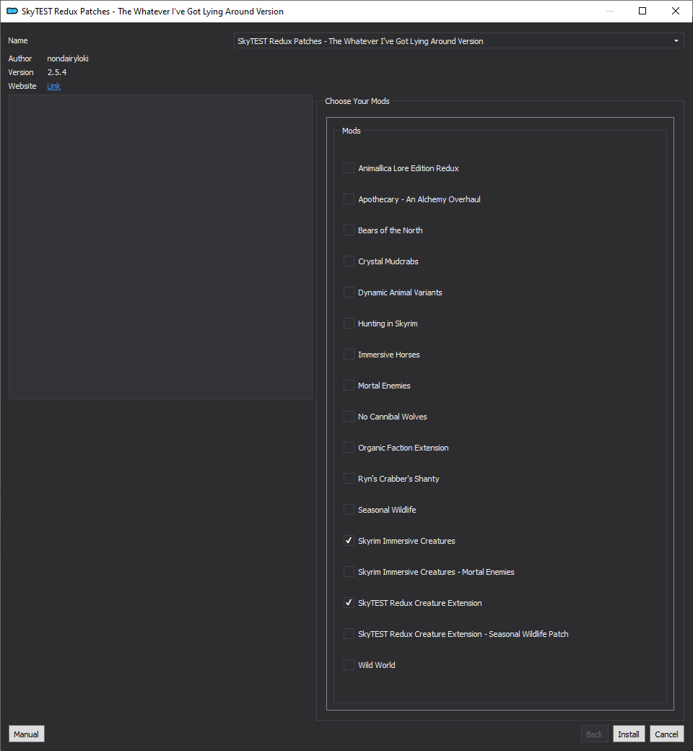Open the Name dropdown arrow
The height and width of the screenshot is (751, 693).
(676, 41)
